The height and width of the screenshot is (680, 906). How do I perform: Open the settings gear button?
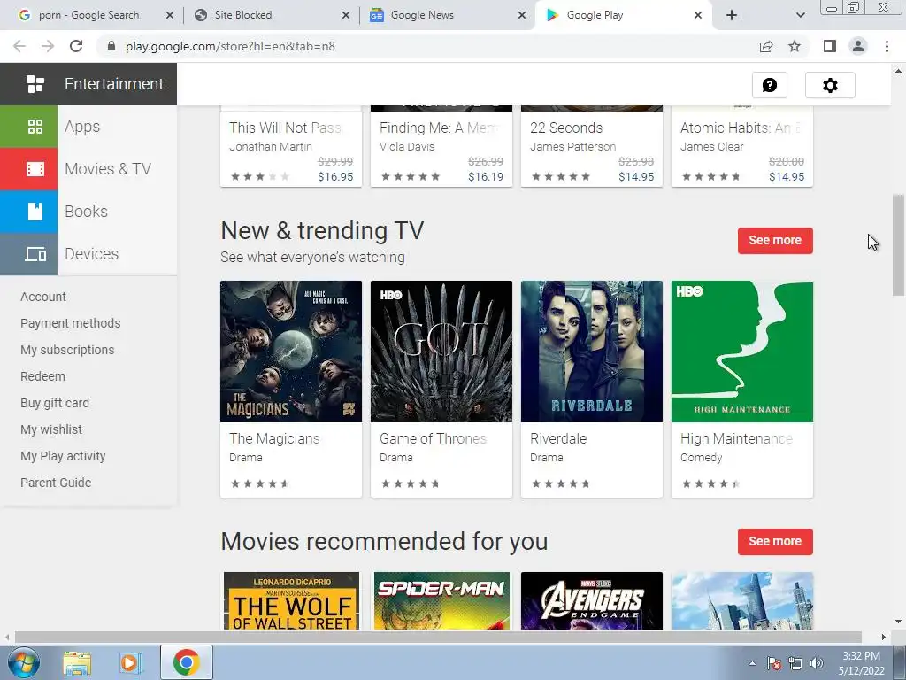tap(830, 86)
